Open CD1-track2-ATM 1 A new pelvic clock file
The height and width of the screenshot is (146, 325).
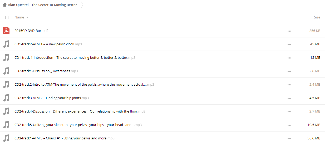point(44,44)
